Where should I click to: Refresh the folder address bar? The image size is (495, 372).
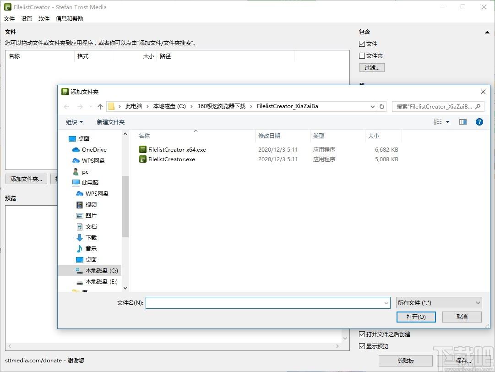(382, 106)
